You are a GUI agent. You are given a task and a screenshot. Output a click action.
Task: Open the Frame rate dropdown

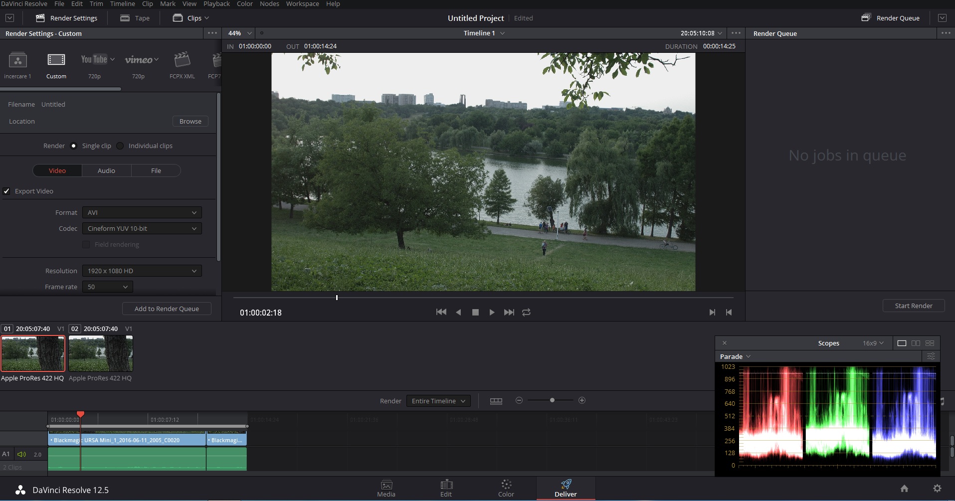pos(108,287)
